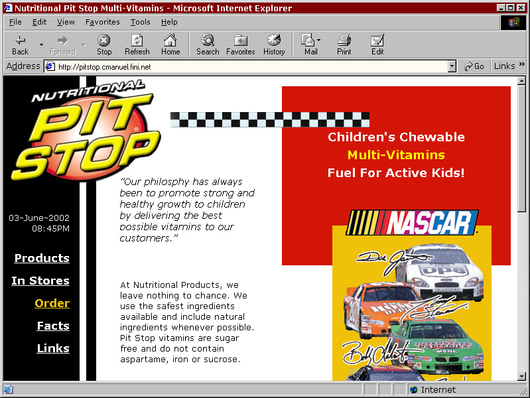The width and height of the screenshot is (530, 398).
Task: Click the "Multi-Vitamins" yellow heading
Action: 396,155
